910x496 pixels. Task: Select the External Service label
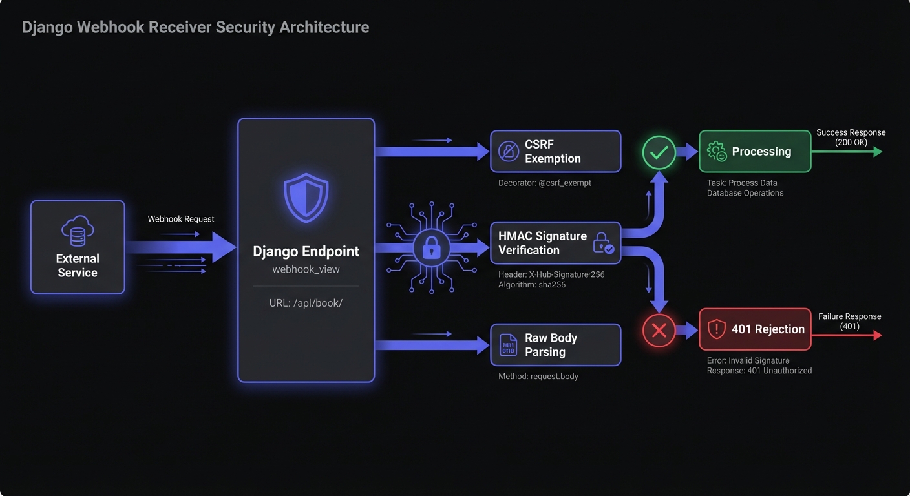[78, 265]
